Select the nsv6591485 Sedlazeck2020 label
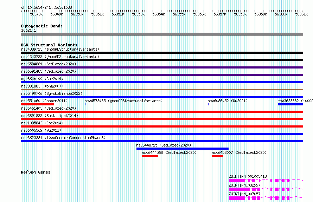The image size is (313, 202). pyautogui.click(x=49, y=71)
